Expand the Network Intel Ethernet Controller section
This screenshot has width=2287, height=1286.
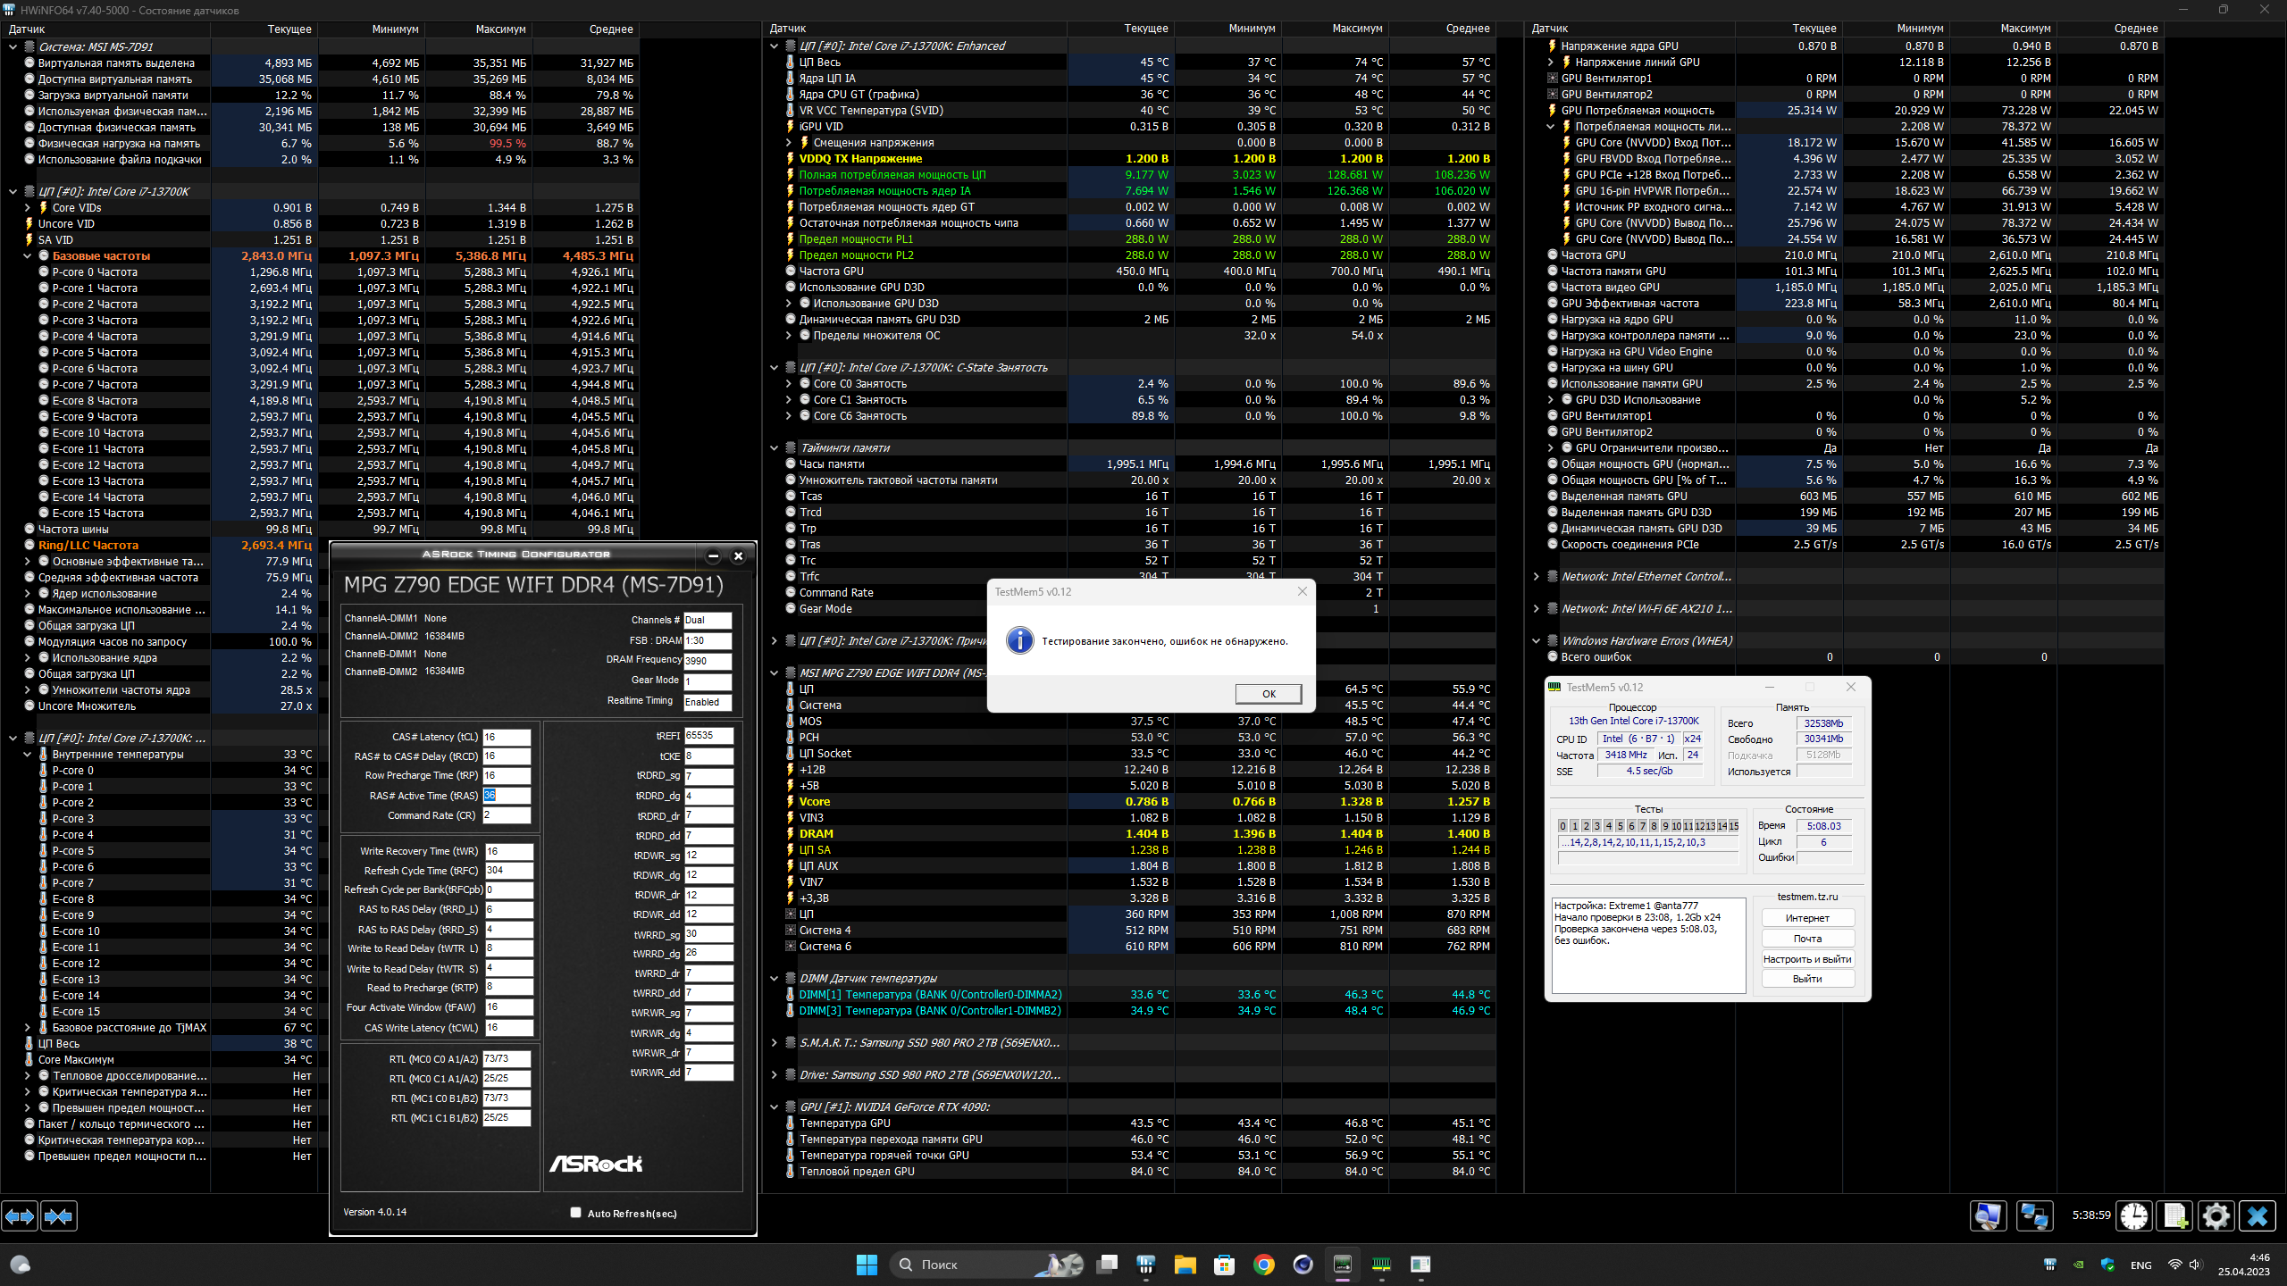pos(1536,577)
